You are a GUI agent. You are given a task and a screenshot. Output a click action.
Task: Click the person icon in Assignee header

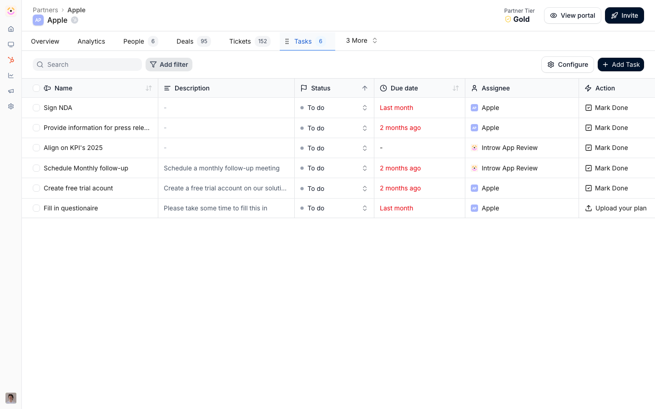tap(474, 88)
